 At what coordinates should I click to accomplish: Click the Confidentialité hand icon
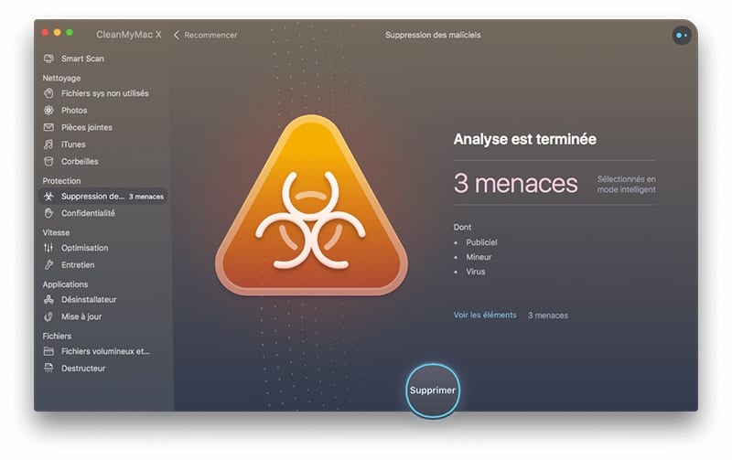point(48,213)
